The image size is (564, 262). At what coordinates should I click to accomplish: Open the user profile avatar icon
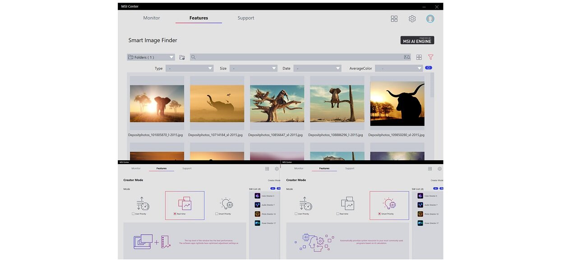click(430, 18)
